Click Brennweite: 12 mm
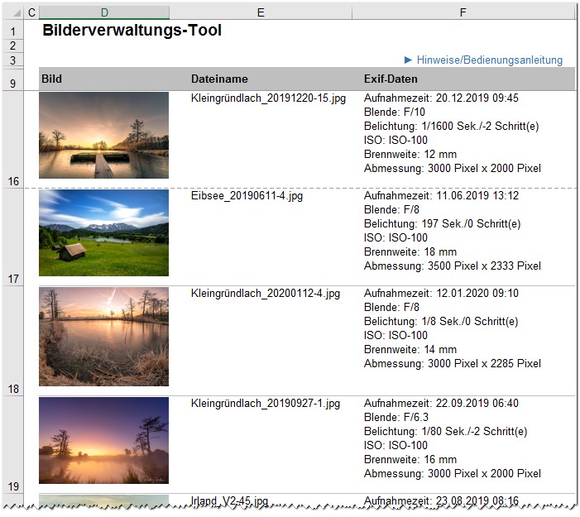The width and height of the screenshot is (580, 517). click(410, 154)
